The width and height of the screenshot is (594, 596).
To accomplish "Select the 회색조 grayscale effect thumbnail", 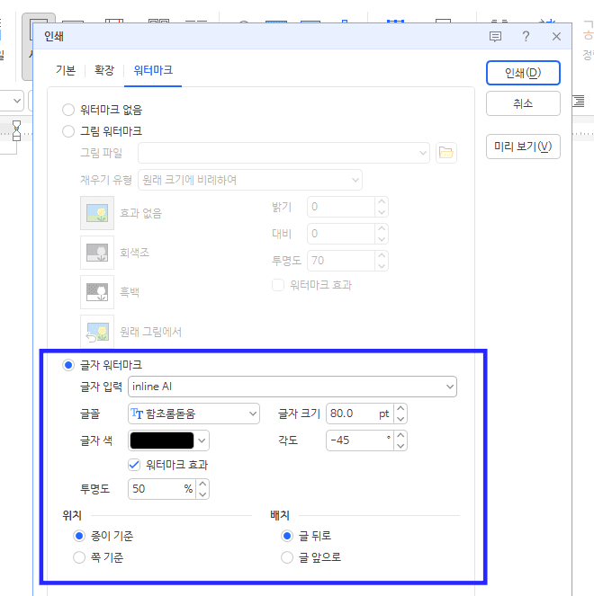I will [x=97, y=253].
